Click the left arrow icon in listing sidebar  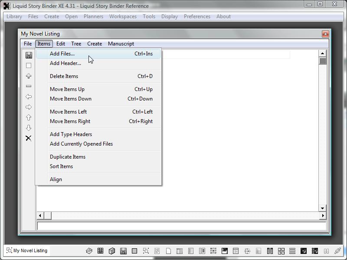click(x=29, y=97)
